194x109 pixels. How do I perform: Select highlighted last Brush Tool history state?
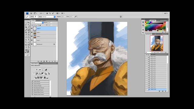(x=156, y=89)
